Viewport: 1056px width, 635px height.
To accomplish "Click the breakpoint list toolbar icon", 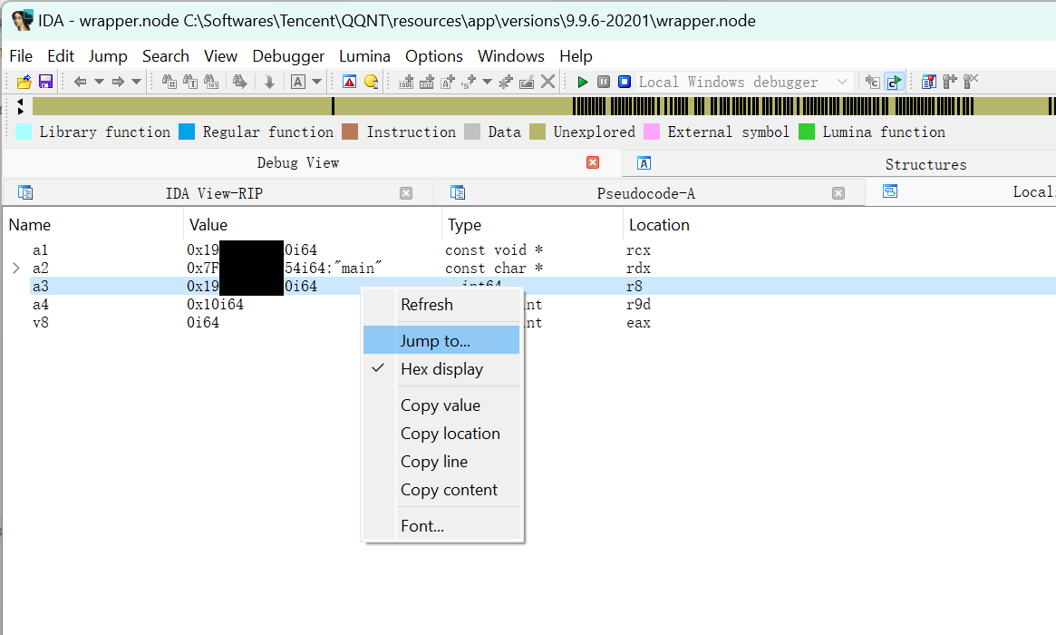I will pos(928,82).
